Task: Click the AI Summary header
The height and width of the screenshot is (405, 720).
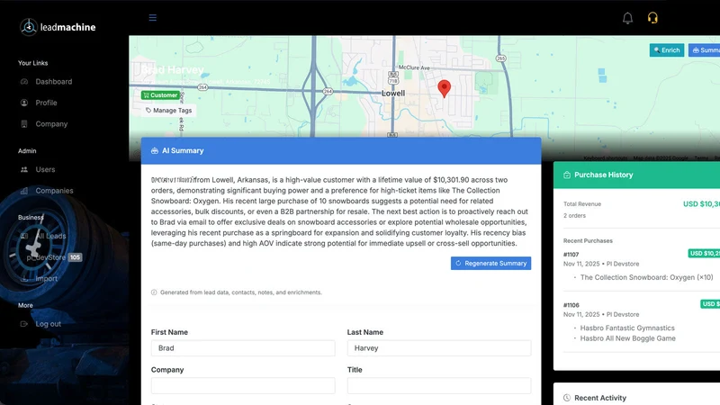Action: point(341,150)
